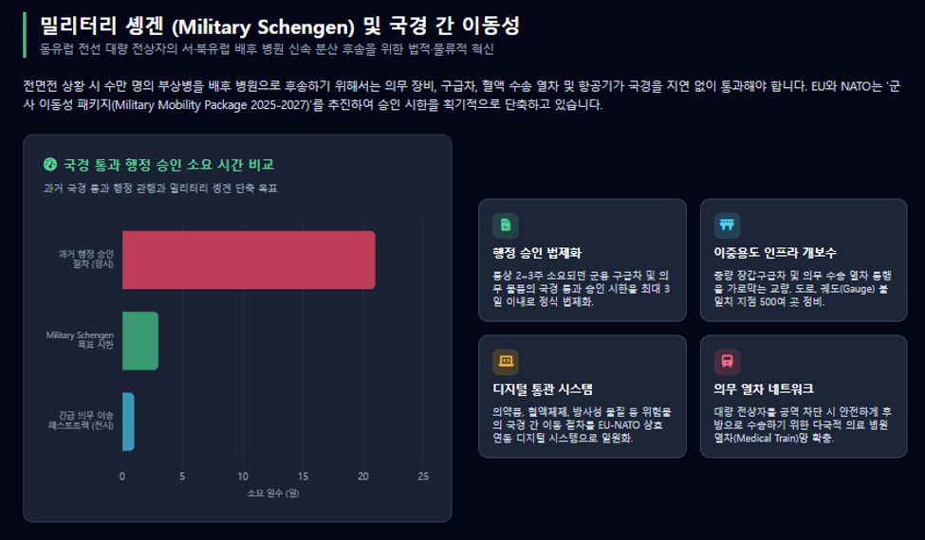Viewport: 925px width, 540px height.
Task: Click the green Military Schengen 목표 시한 bar
Action: click(139, 341)
